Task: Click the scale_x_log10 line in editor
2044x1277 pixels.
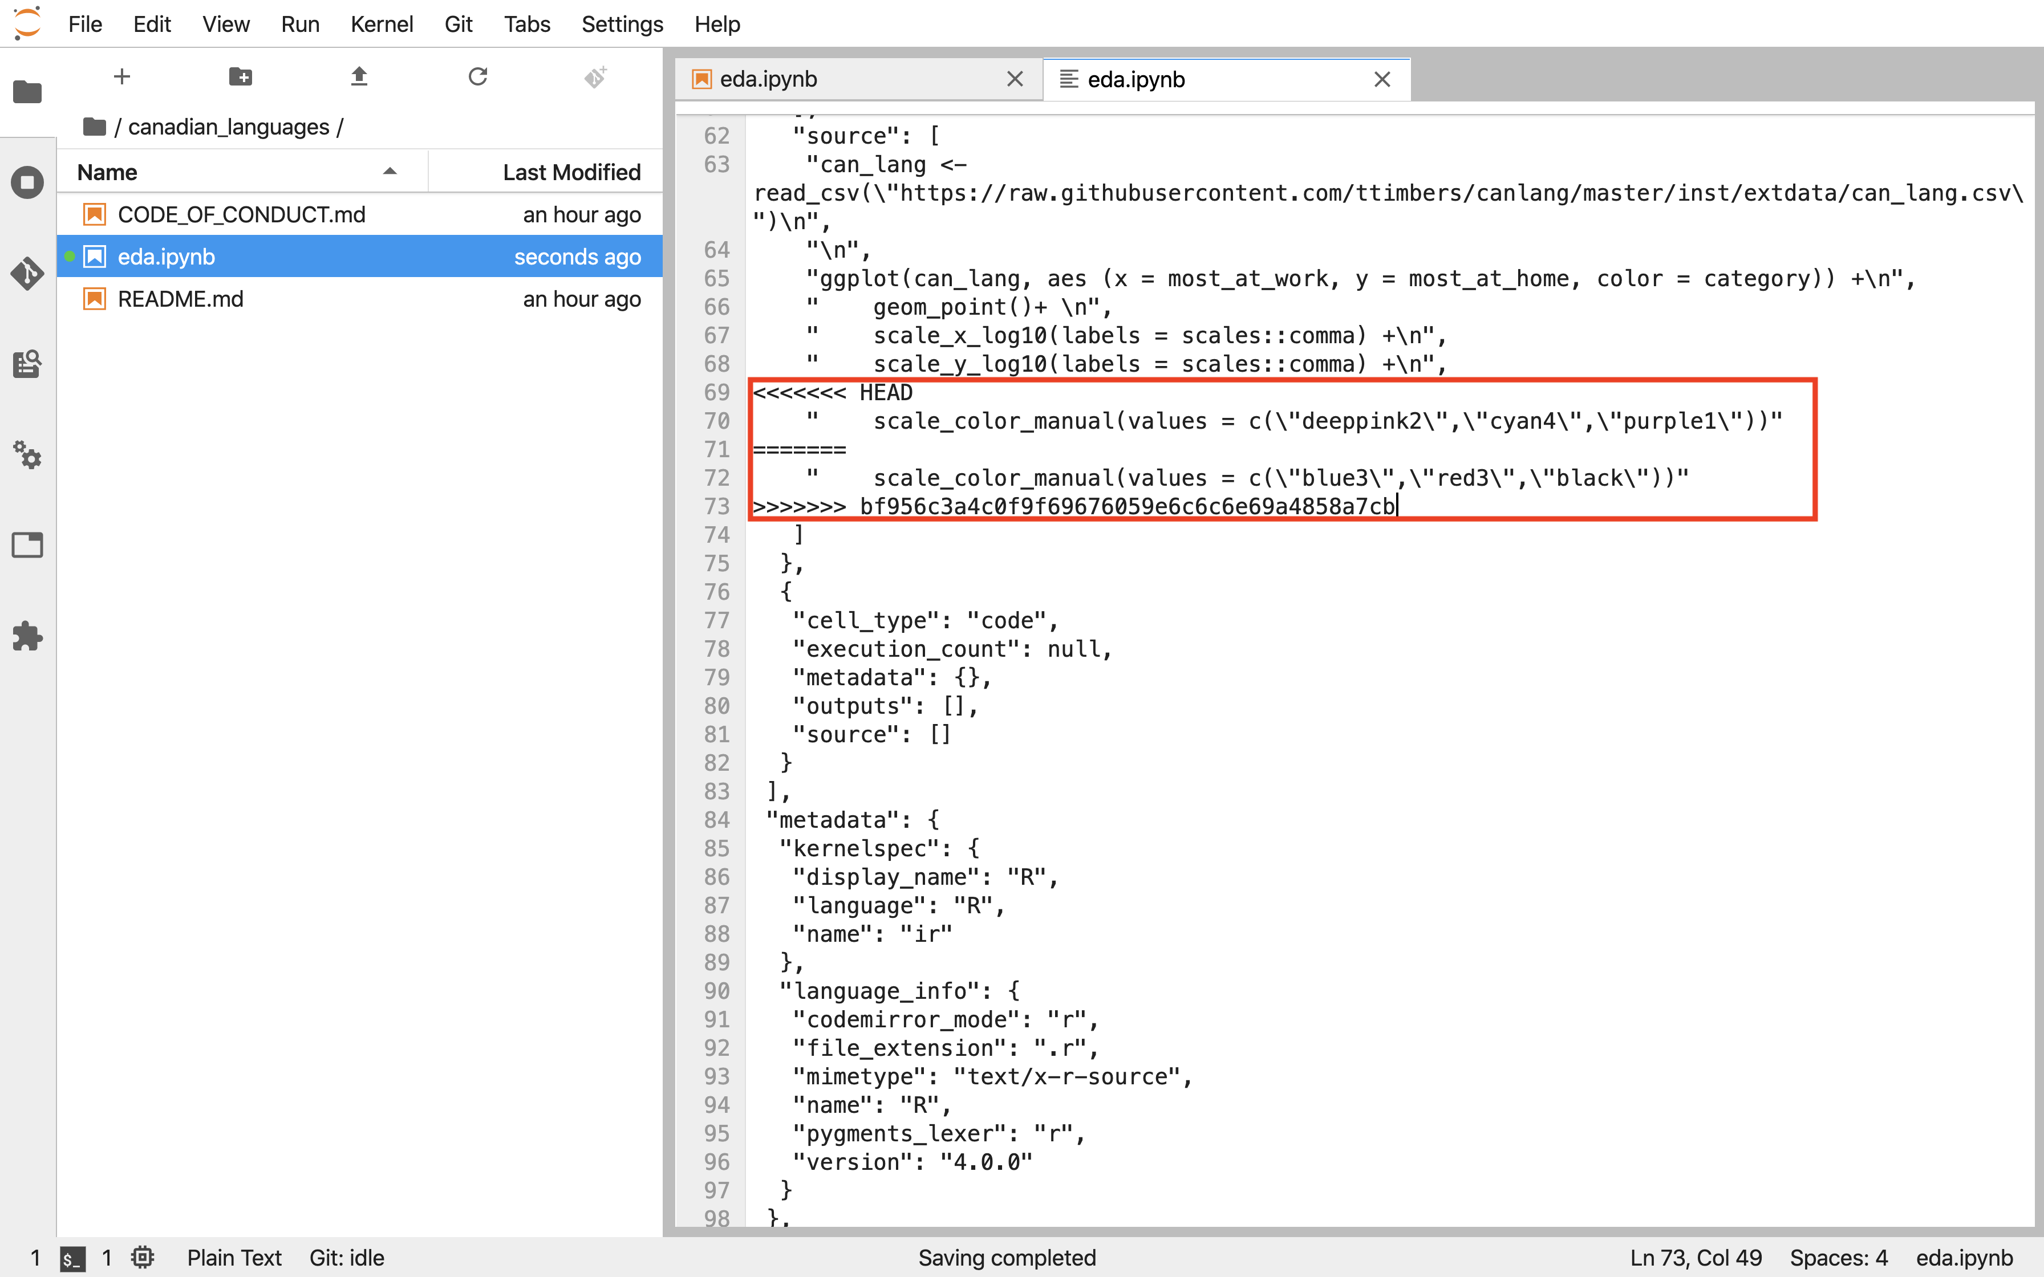Action: (1126, 336)
